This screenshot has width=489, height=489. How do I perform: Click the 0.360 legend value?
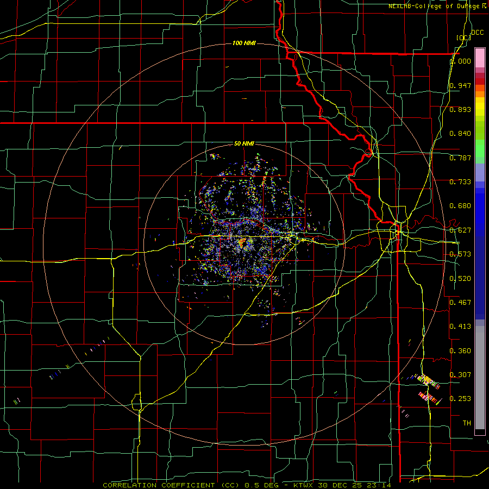(x=461, y=351)
